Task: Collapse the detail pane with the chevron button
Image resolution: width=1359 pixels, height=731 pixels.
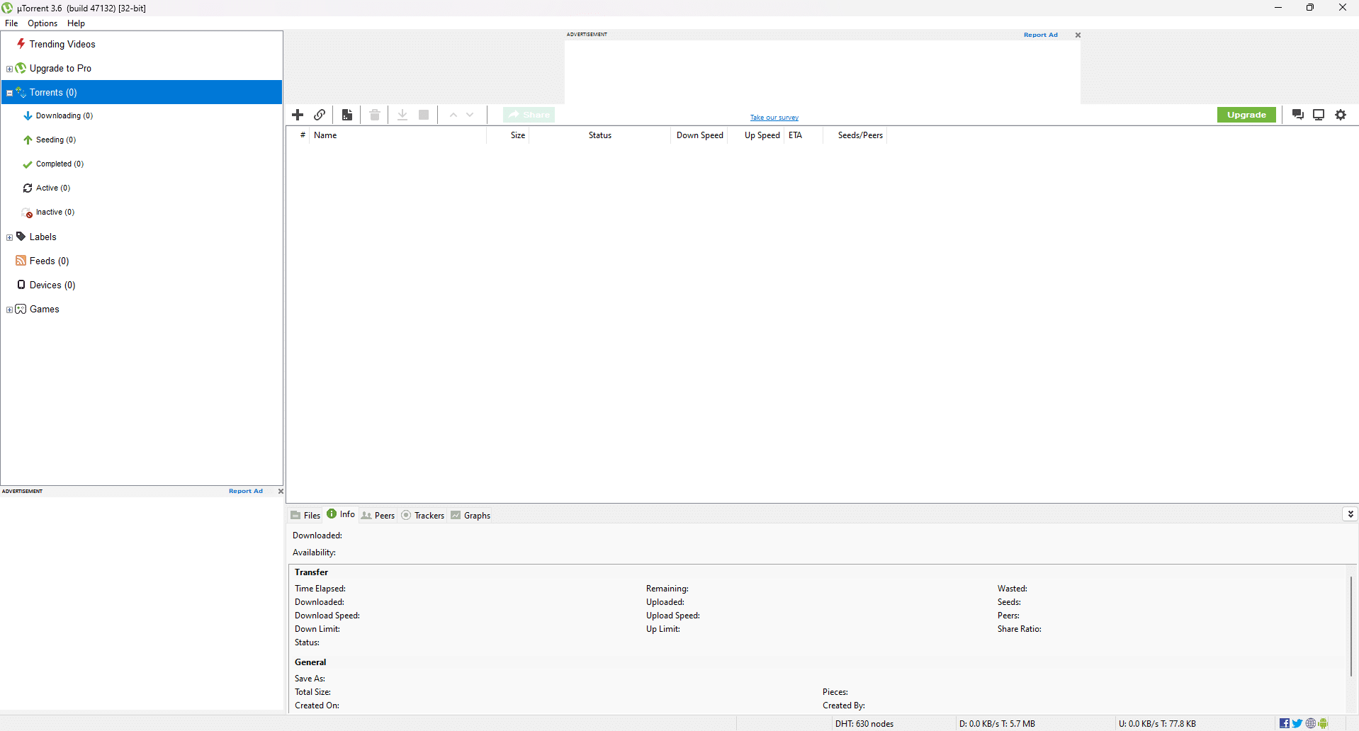Action: pos(1350,514)
